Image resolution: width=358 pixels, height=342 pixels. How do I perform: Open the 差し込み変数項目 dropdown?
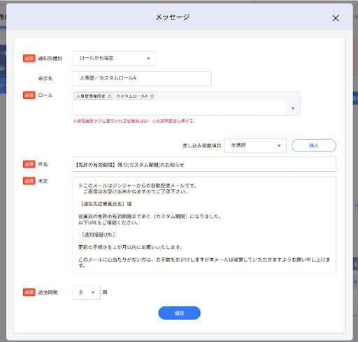[255, 146]
